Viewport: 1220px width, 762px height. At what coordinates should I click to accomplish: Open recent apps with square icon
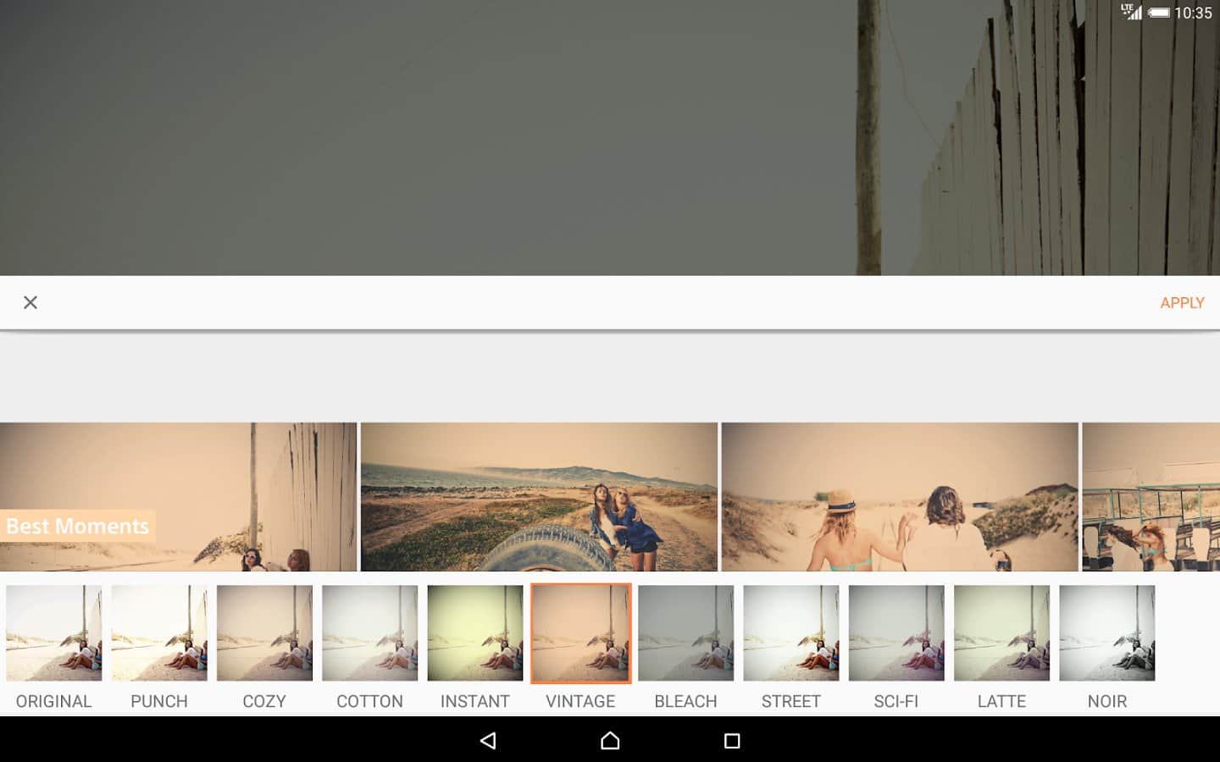pyautogui.click(x=732, y=741)
